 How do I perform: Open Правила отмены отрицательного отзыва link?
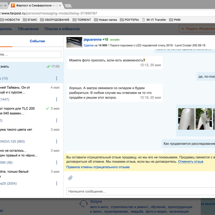[98, 167]
